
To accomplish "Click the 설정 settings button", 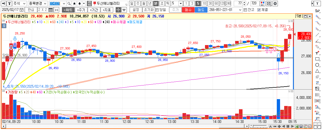I will coord(136,10).
